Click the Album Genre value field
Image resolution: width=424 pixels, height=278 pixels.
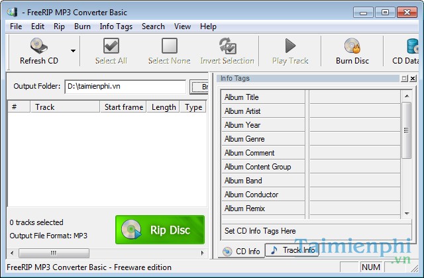(355, 139)
